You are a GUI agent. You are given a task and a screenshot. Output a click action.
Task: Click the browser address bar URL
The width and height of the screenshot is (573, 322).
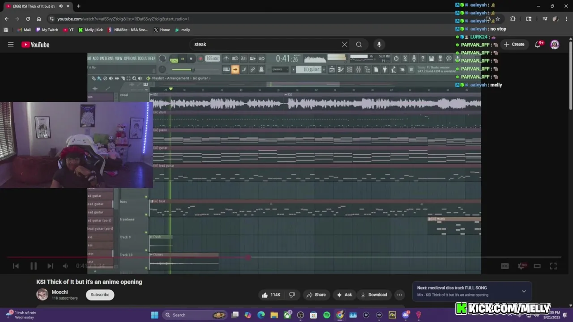[x=124, y=19]
